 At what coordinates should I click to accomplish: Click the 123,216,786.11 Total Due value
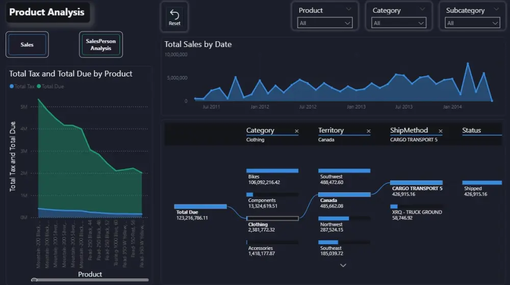click(192, 218)
